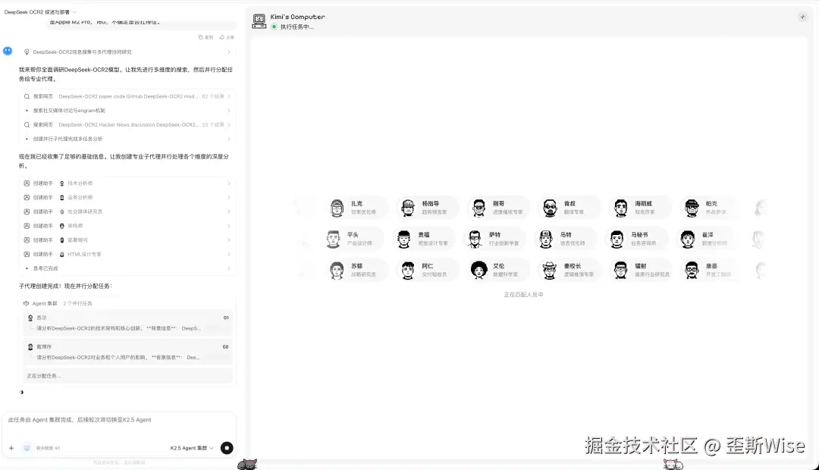Select the 刚哥 agent avatar
The height and width of the screenshot is (470, 819).
click(479, 208)
